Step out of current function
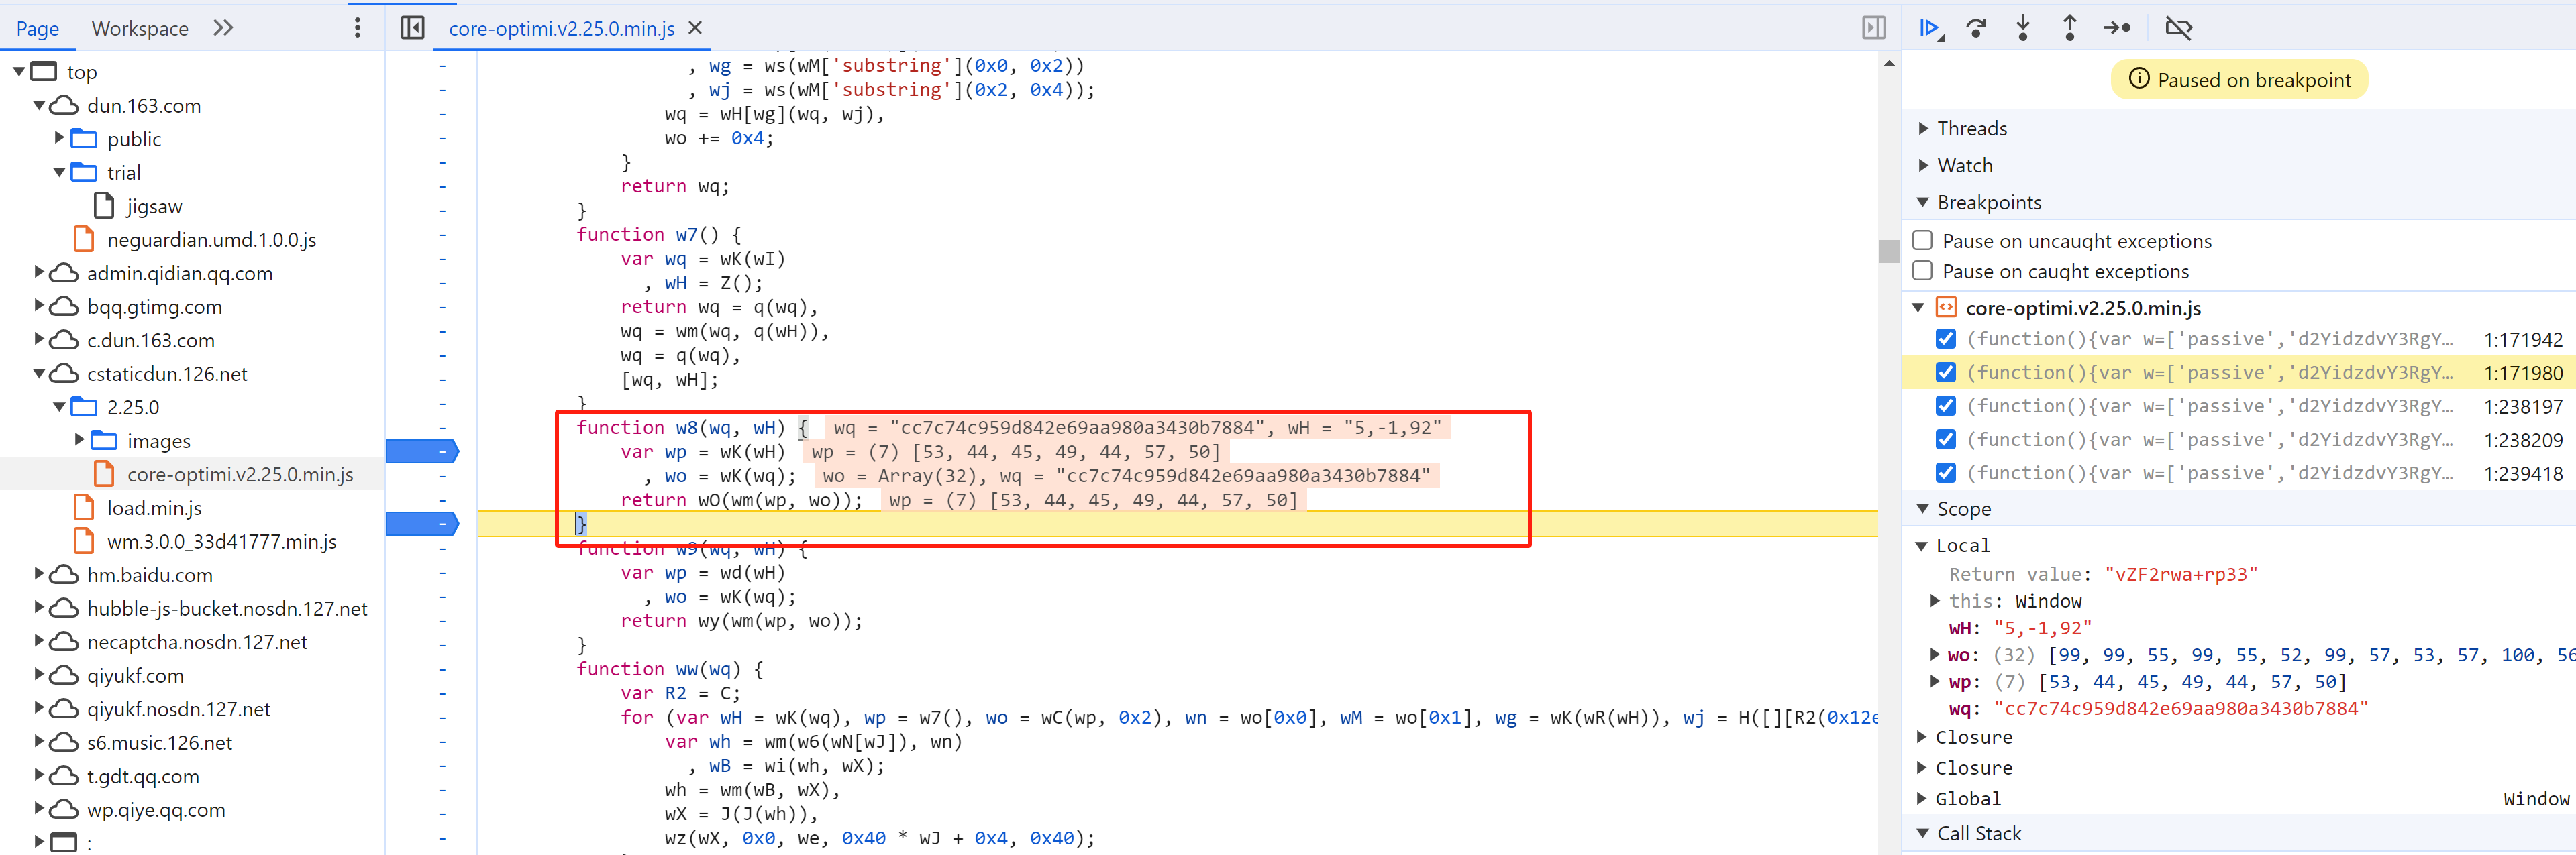The height and width of the screenshot is (855, 2576). (2070, 28)
